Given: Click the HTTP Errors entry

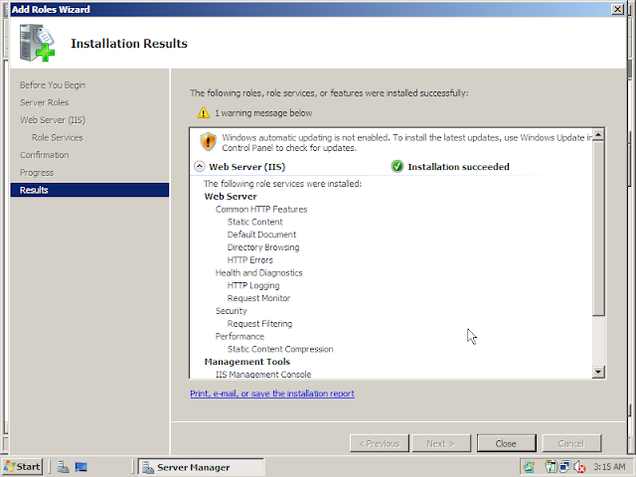Looking at the screenshot, I should (x=249, y=260).
